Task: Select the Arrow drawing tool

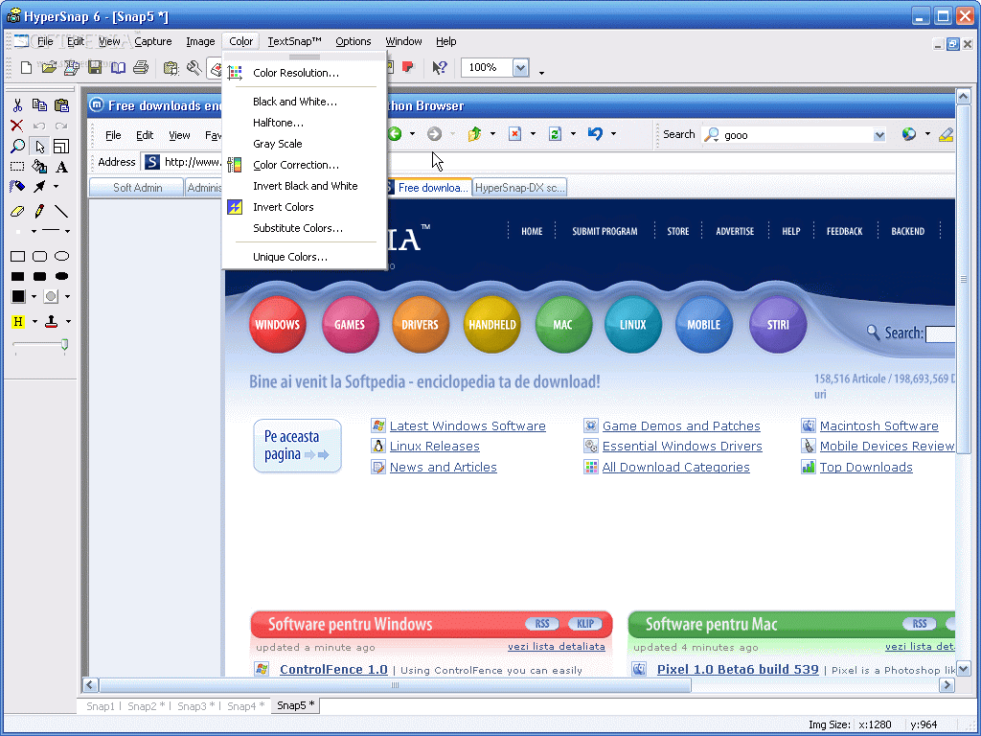Action: 39,187
